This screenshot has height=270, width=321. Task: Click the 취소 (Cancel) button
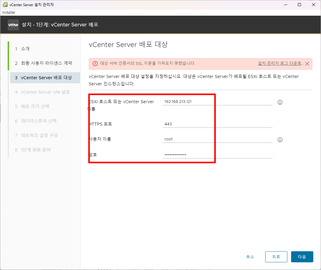tap(250, 257)
